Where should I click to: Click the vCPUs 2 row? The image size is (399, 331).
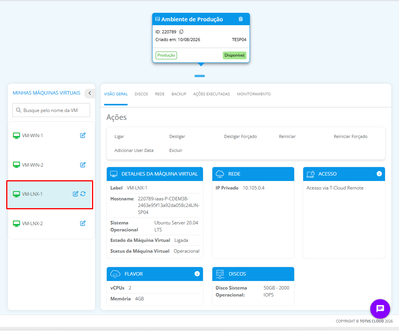tap(155, 288)
